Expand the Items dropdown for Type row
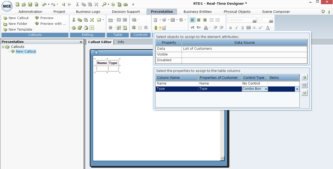 click(x=297, y=89)
